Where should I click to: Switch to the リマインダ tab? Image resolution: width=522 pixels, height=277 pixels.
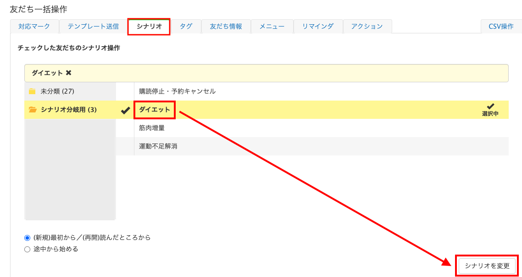[317, 27]
